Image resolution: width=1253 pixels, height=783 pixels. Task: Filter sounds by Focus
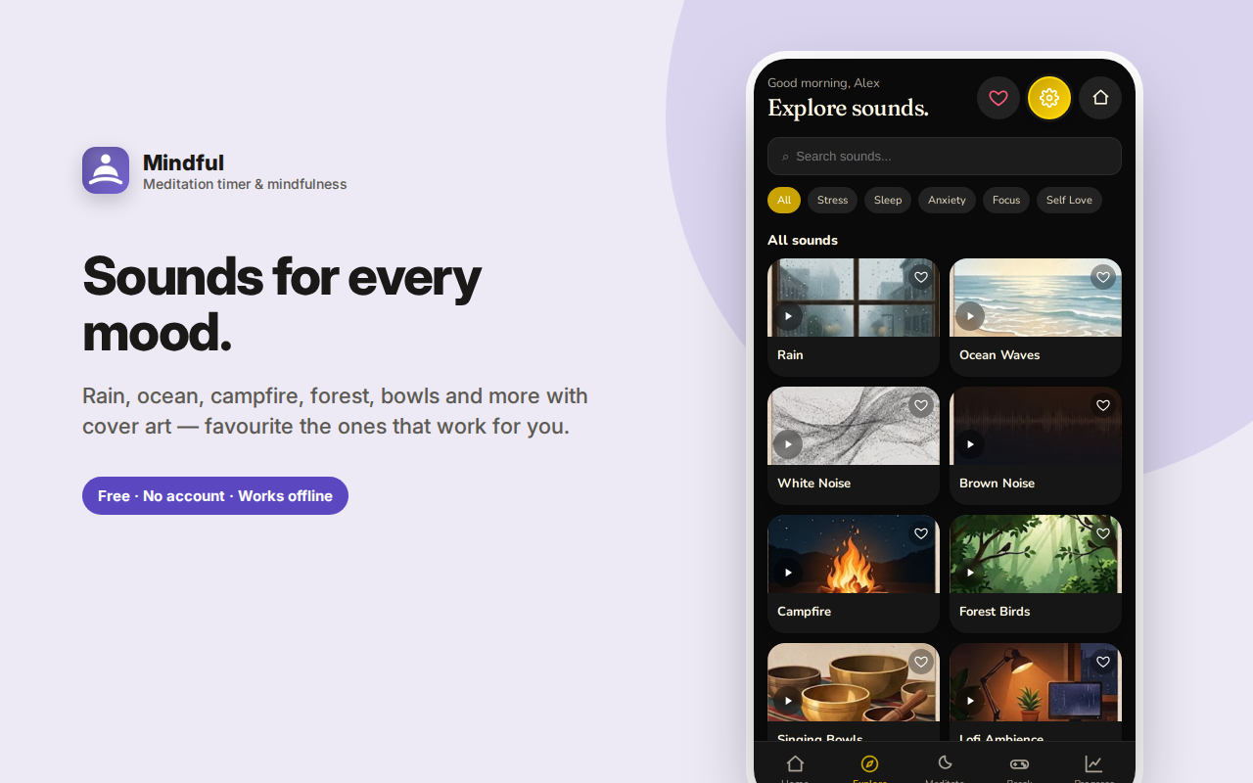tap(1006, 200)
